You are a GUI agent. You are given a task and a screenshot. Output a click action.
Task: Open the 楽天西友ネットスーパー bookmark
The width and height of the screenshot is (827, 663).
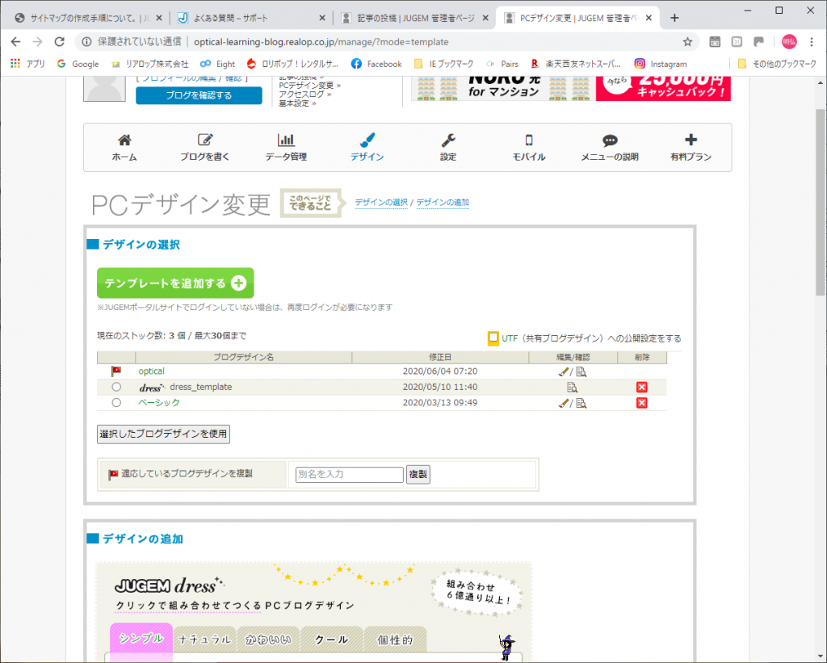tap(576, 64)
